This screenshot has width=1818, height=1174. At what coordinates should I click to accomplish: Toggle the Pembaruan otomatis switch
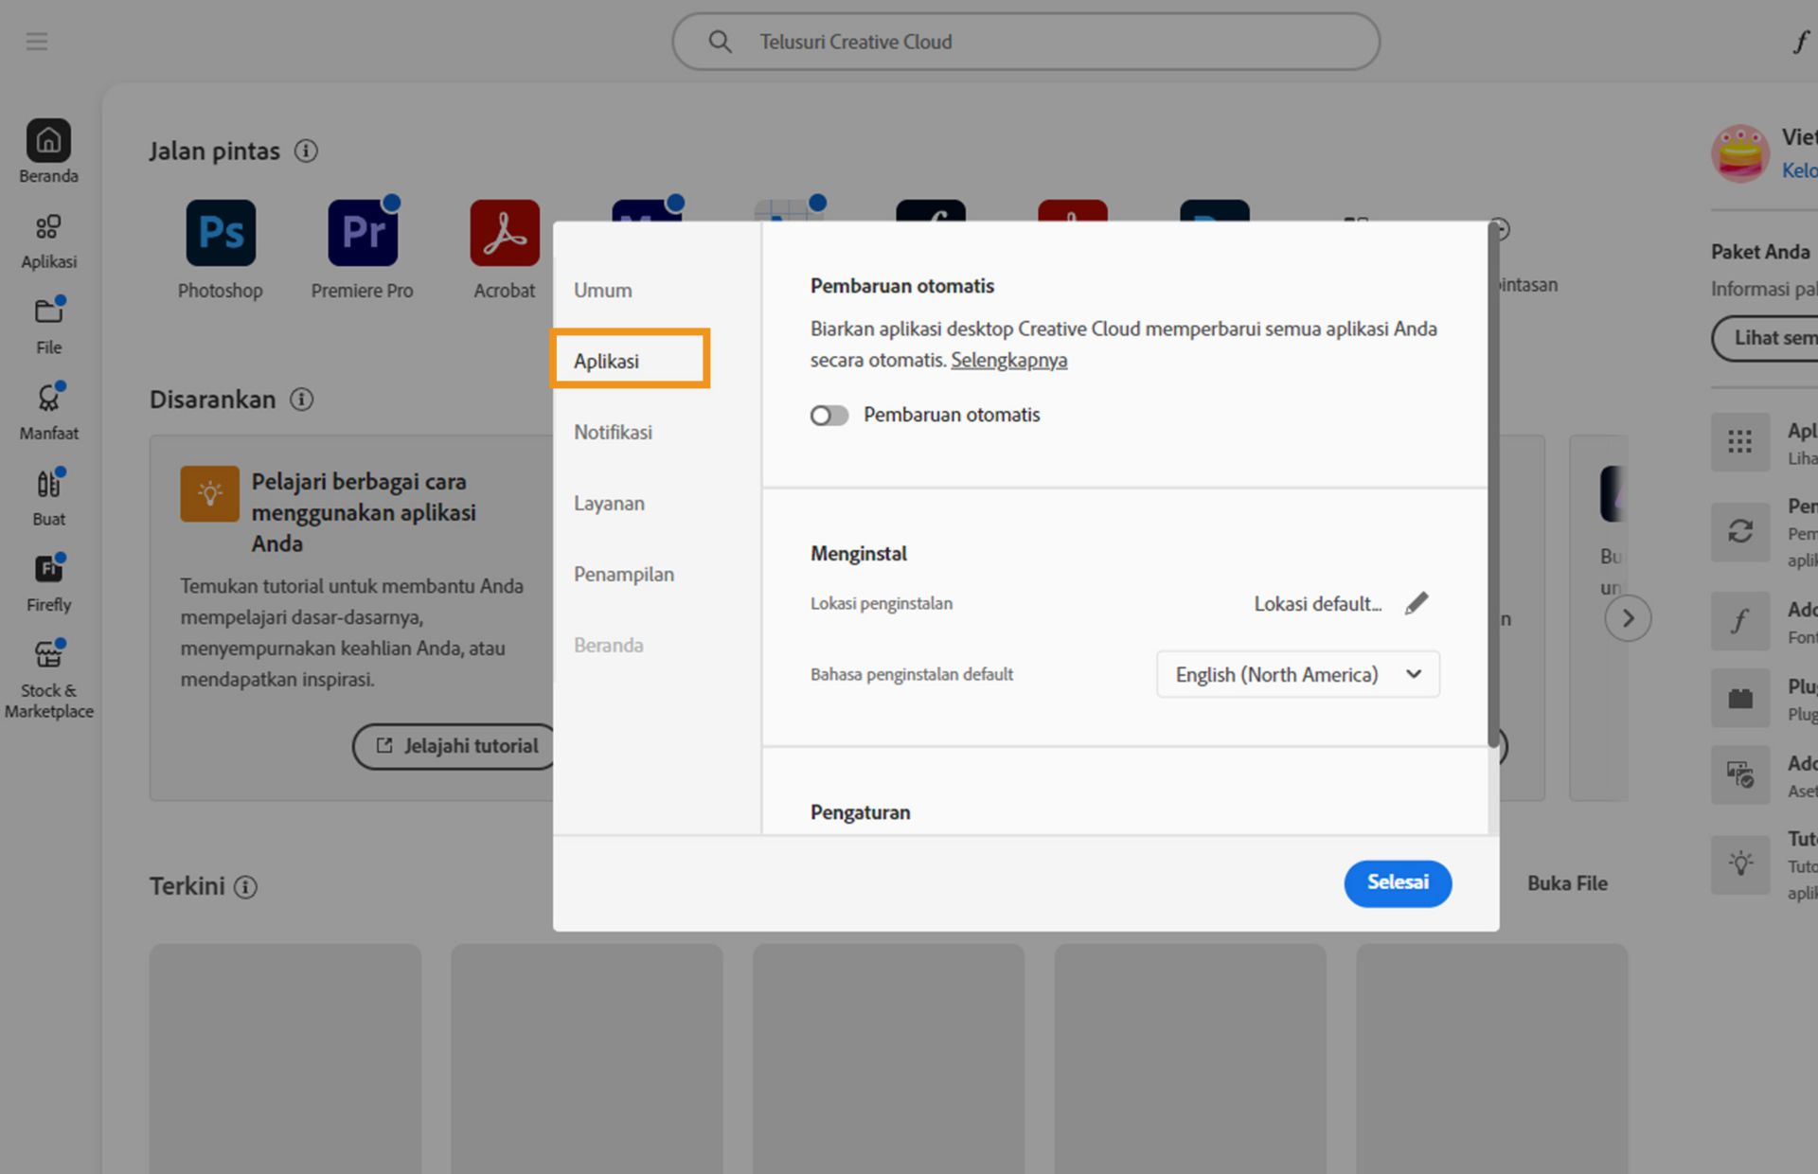[829, 416]
